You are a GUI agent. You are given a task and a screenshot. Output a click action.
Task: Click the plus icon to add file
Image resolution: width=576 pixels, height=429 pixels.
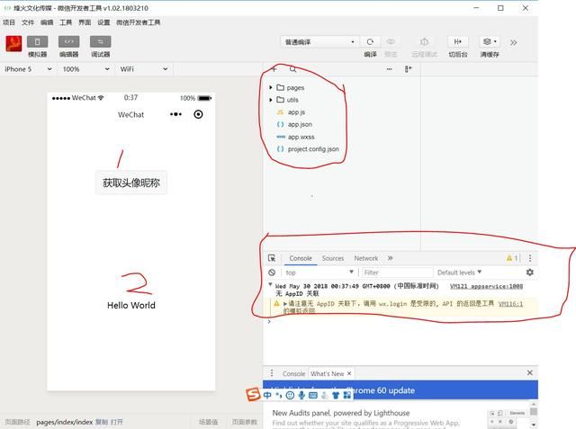tap(274, 69)
